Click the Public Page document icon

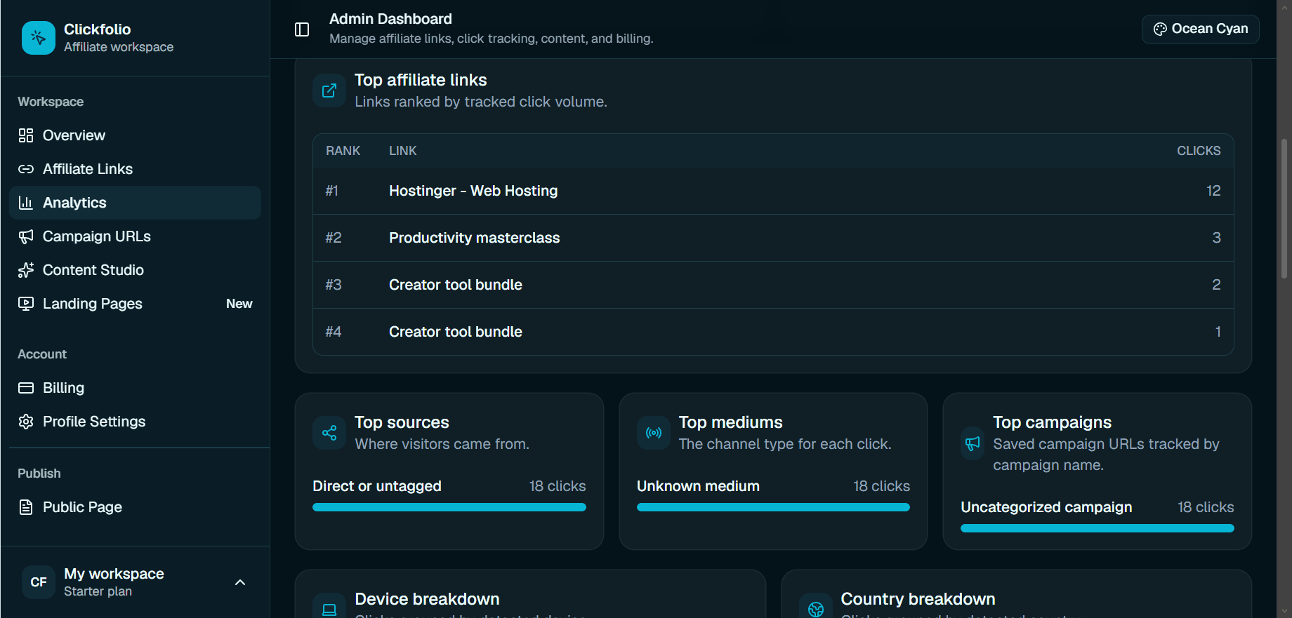click(26, 507)
